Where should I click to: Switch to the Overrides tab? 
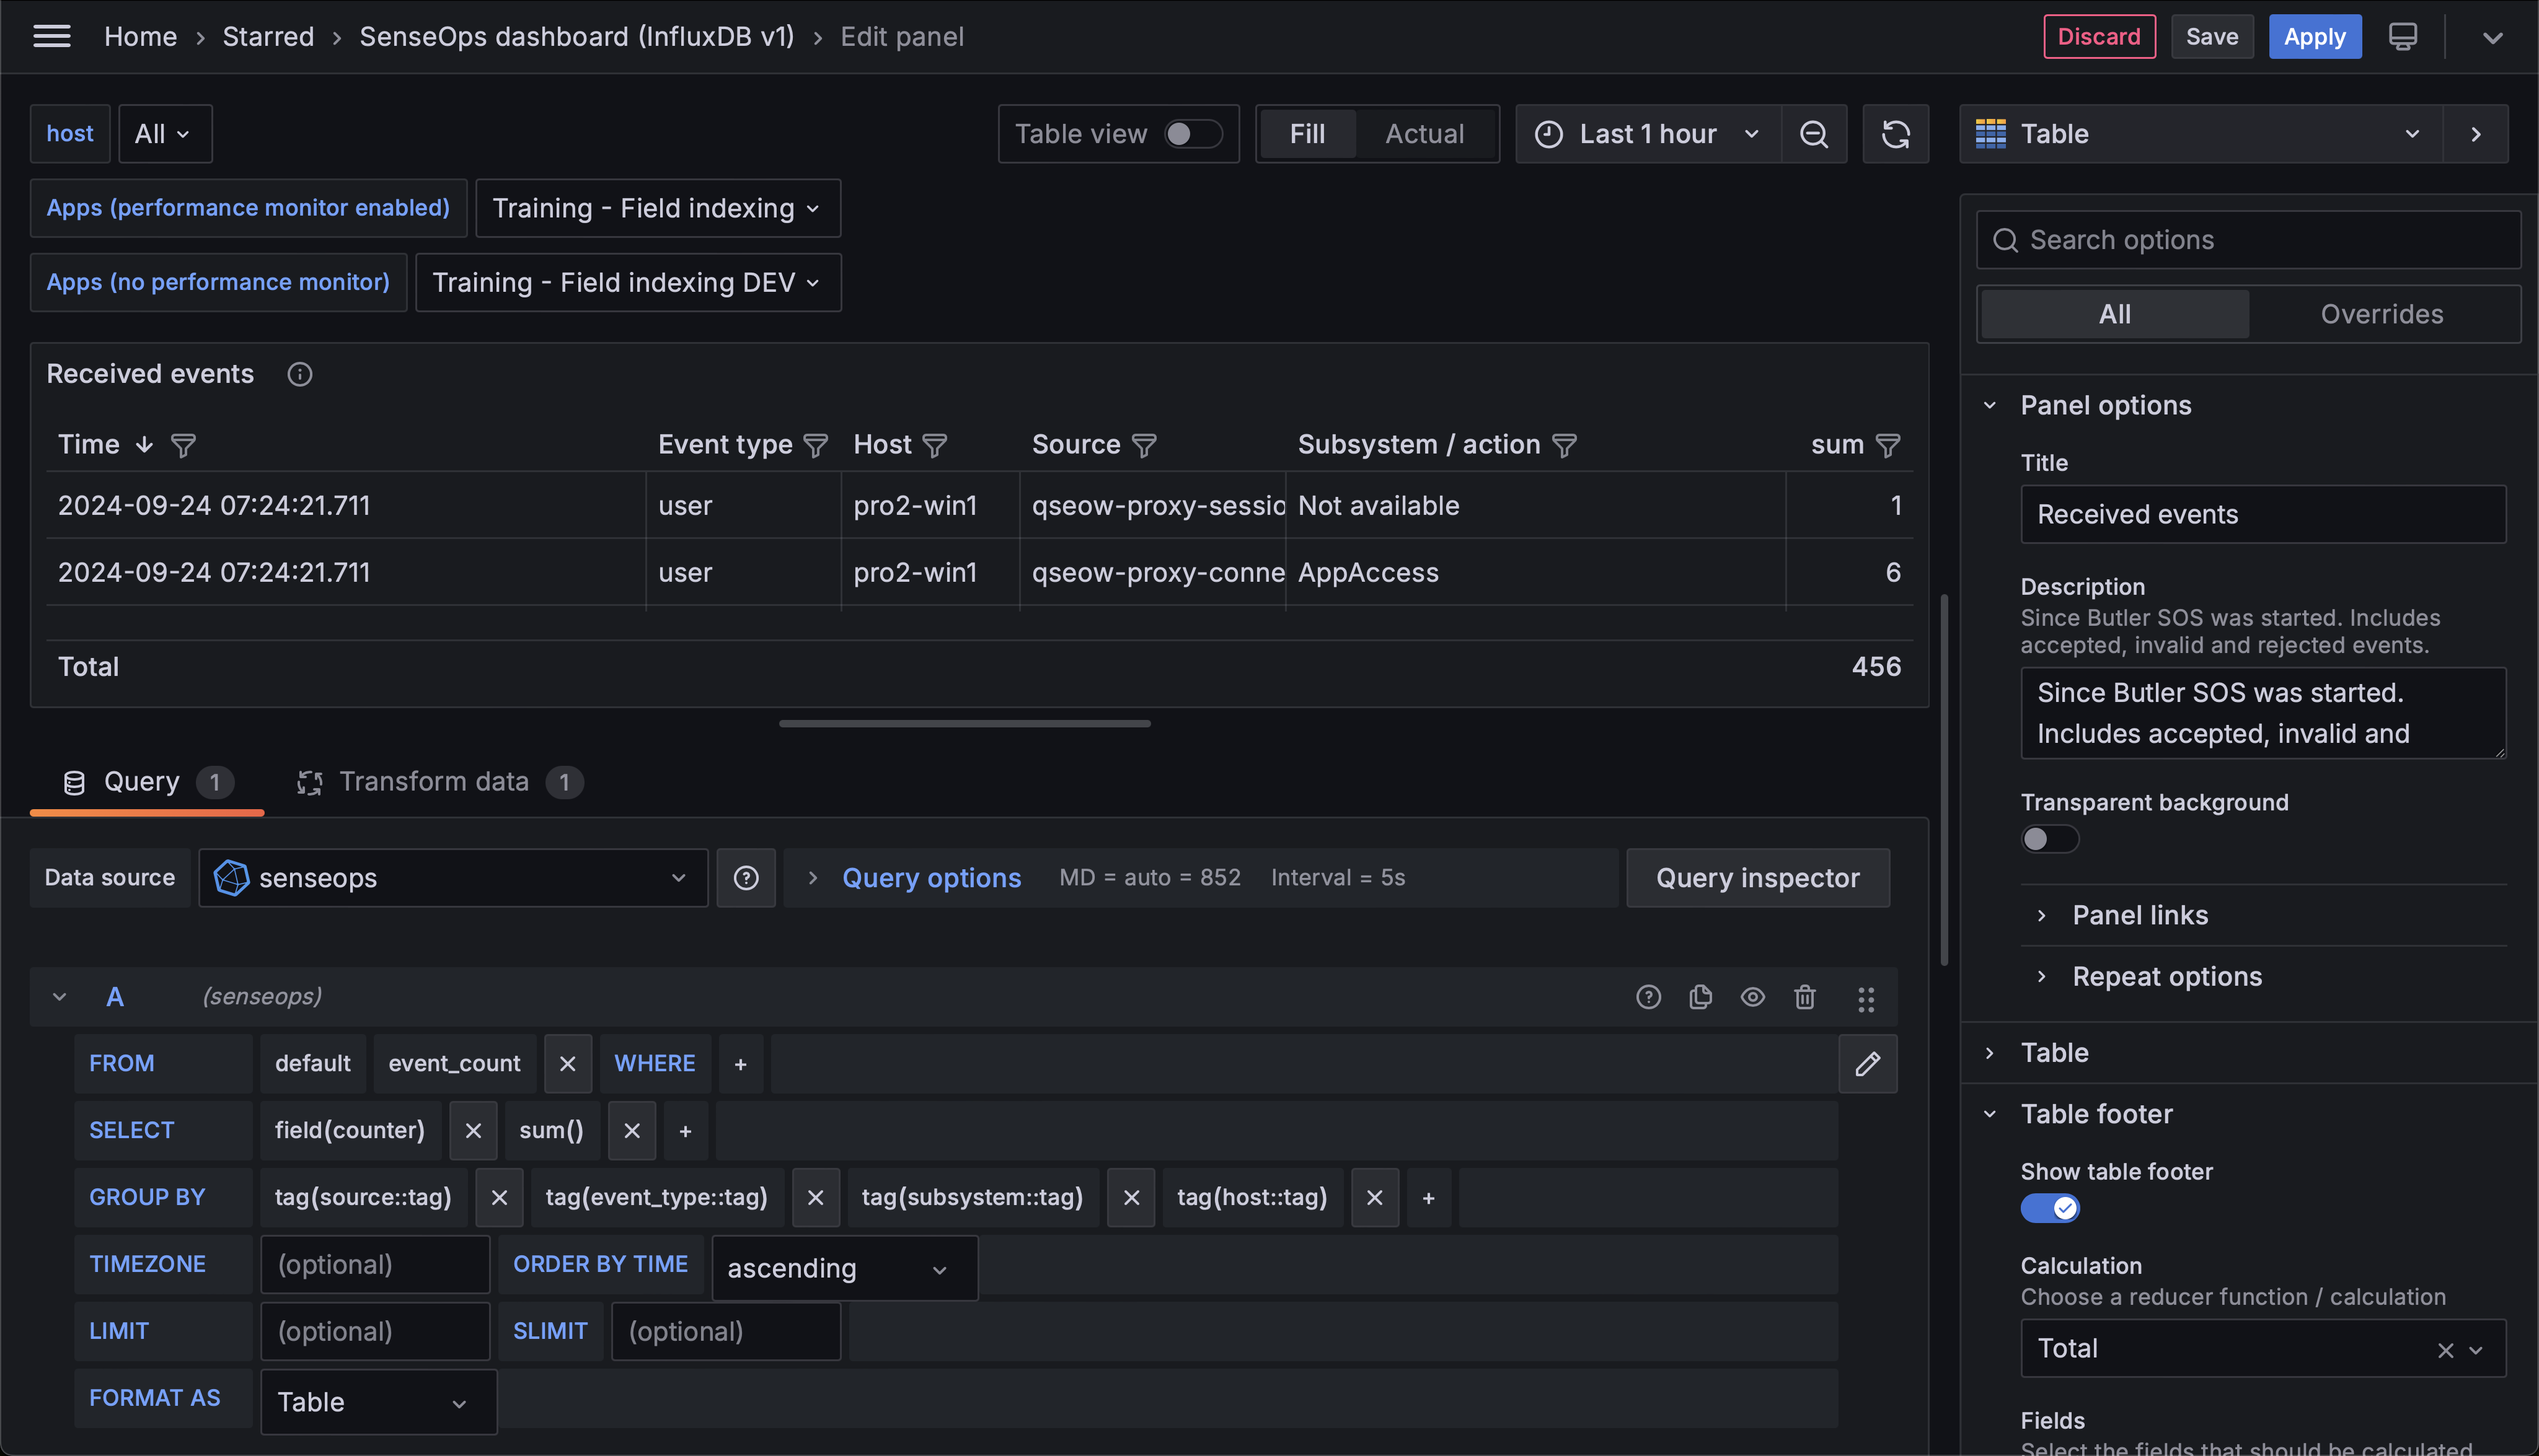click(x=2382, y=313)
